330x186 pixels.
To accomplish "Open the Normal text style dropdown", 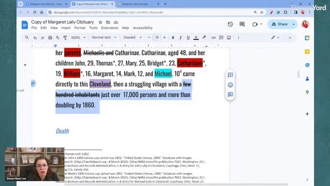I will [104, 37].
